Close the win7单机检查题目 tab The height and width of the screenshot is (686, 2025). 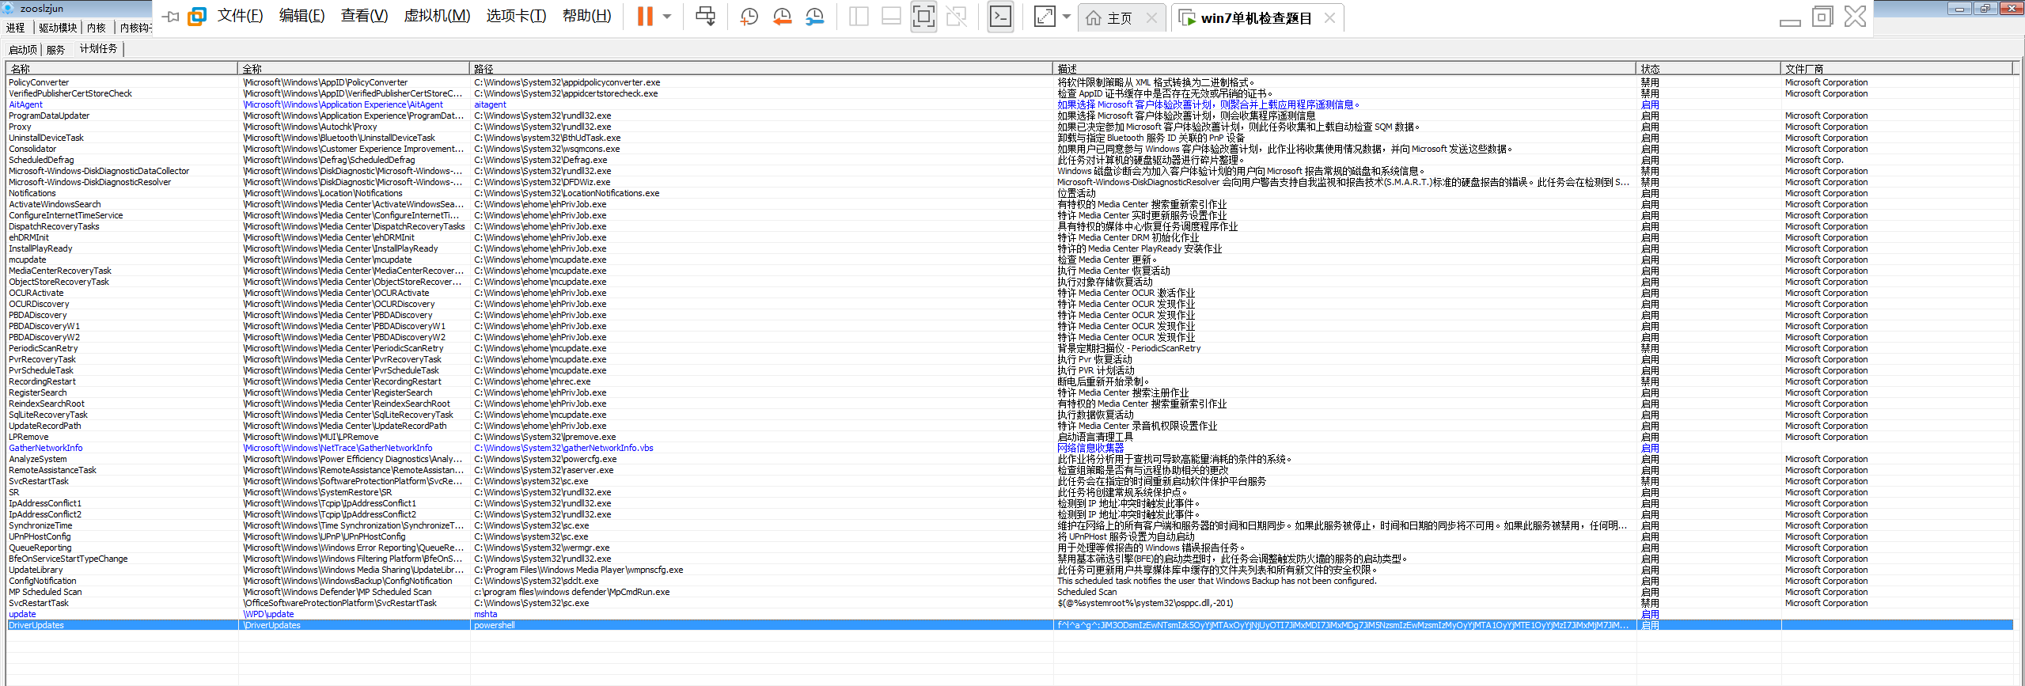click(x=1329, y=17)
